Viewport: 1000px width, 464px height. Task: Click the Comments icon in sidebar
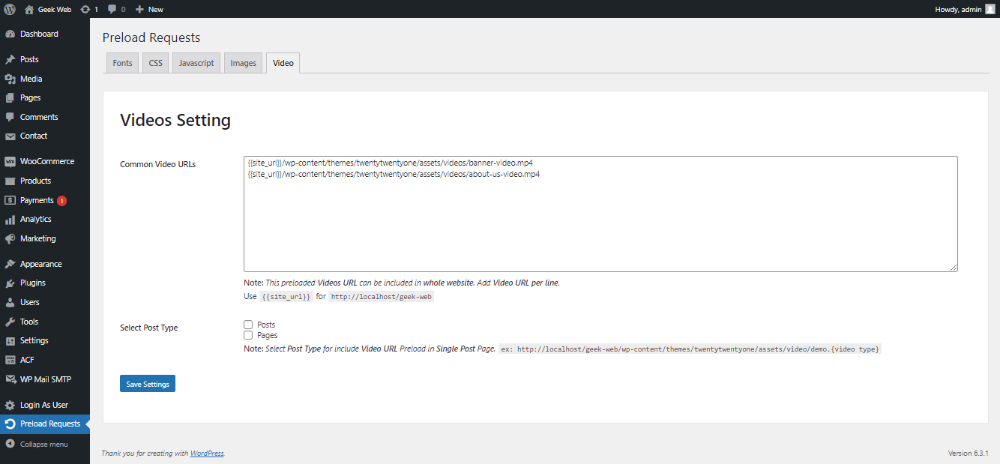(x=10, y=117)
